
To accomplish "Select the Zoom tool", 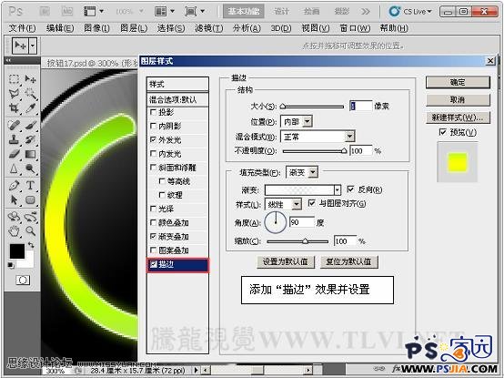I will [x=31, y=230].
